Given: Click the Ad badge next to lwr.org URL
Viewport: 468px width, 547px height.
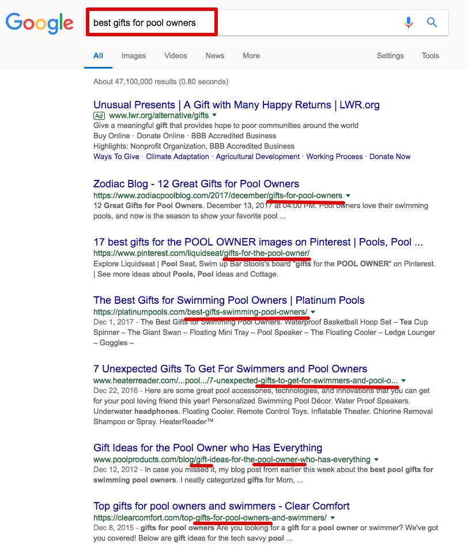Looking at the screenshot, I should click(99, 116).
